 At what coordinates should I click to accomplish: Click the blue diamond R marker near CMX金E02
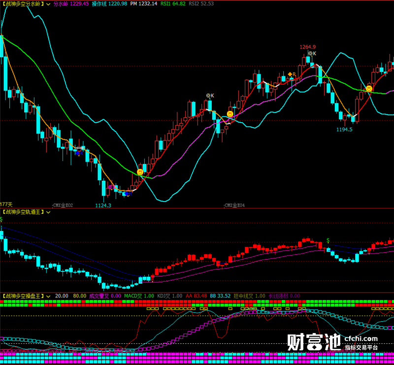(79, 153)
